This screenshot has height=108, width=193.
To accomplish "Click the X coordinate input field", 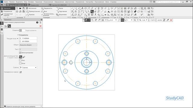I will click(x=28, y=38).
